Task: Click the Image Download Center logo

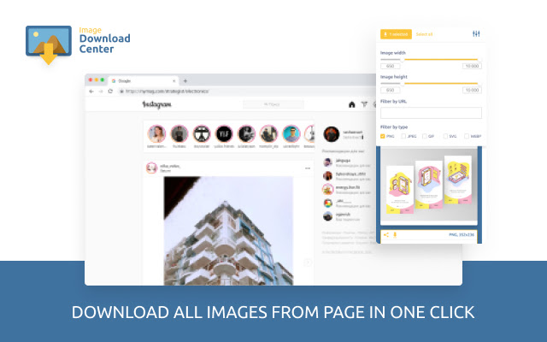Action: (x=78, y=45)
